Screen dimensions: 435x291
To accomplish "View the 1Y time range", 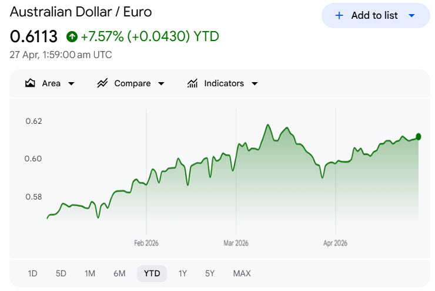I will pyautogui.click(x=183, y=273).
